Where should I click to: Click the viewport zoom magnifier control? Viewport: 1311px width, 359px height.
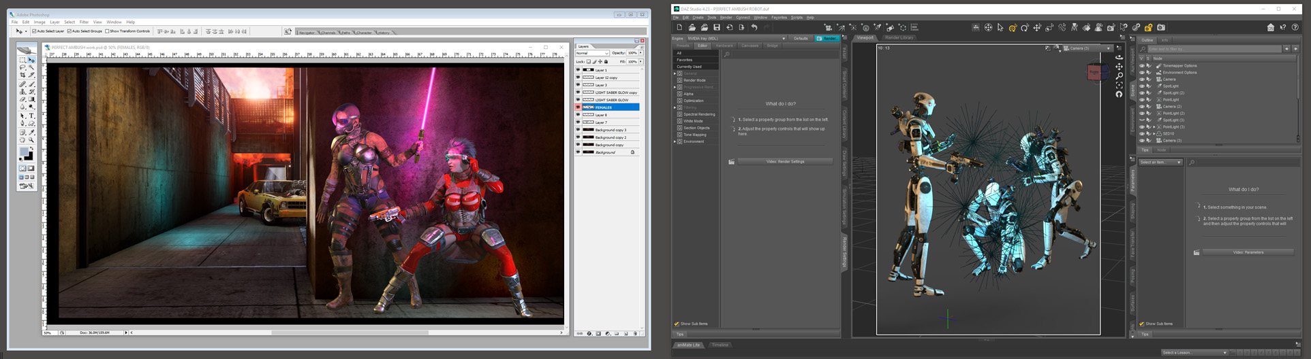1119,76
